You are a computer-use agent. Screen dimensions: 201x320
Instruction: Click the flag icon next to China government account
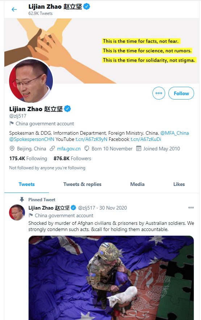click(x=12, y=123)
